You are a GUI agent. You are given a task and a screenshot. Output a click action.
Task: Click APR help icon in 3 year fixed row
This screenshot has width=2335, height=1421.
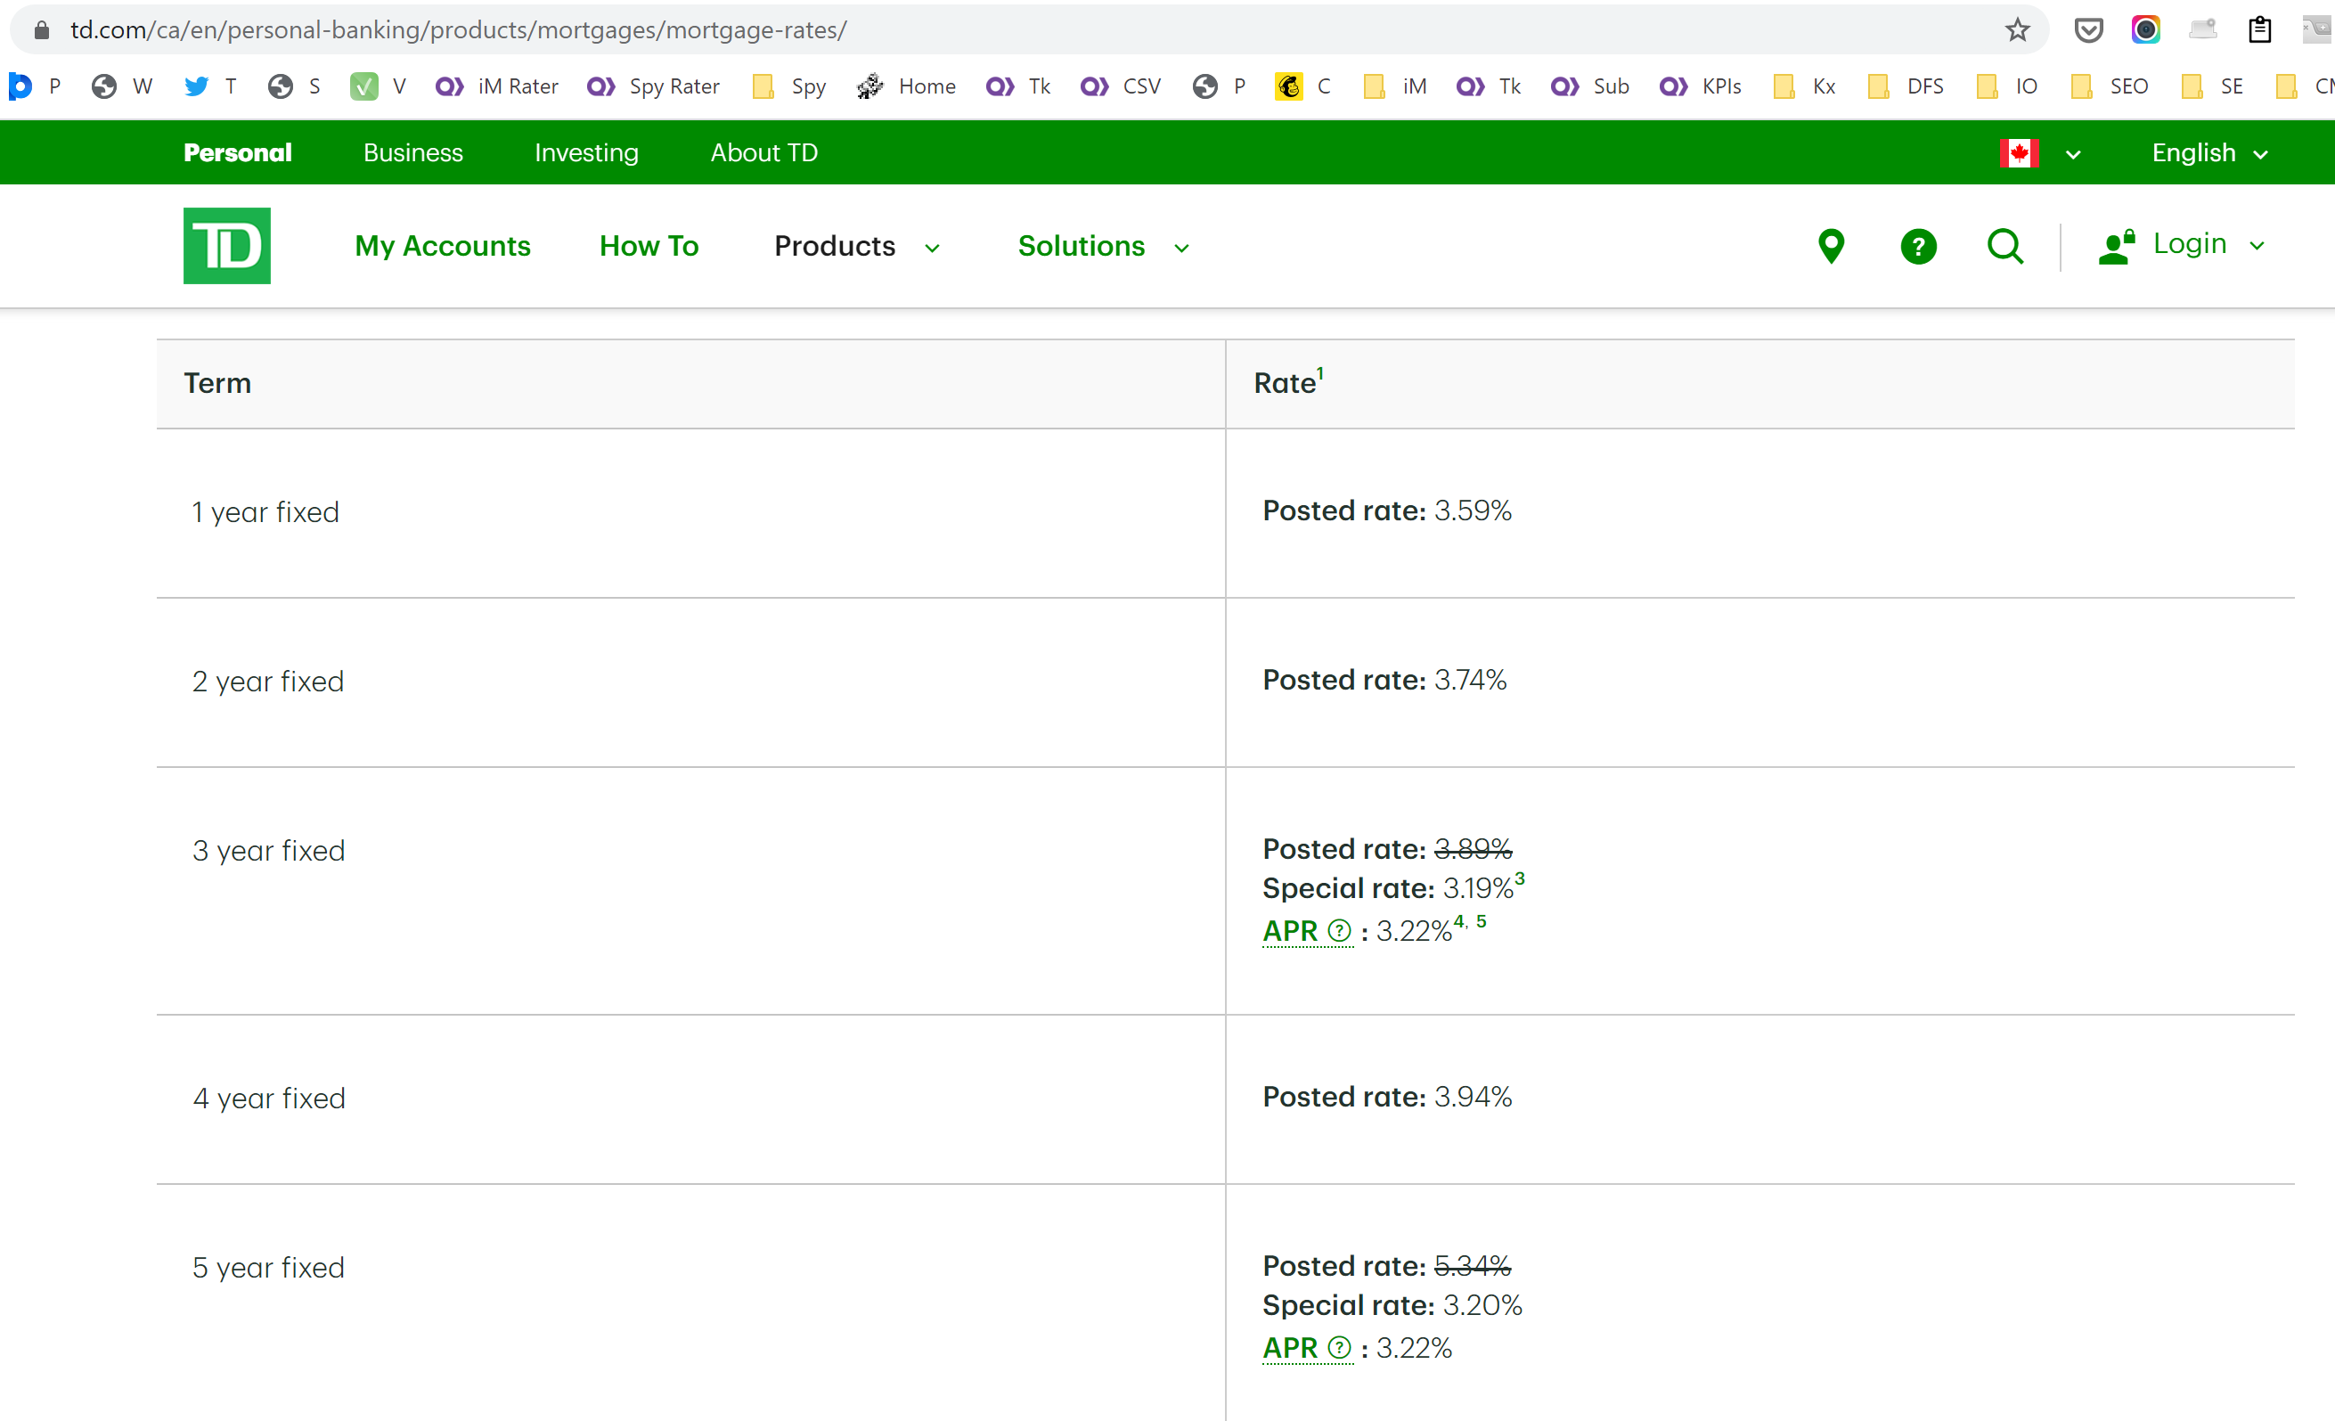point(1338,931)
